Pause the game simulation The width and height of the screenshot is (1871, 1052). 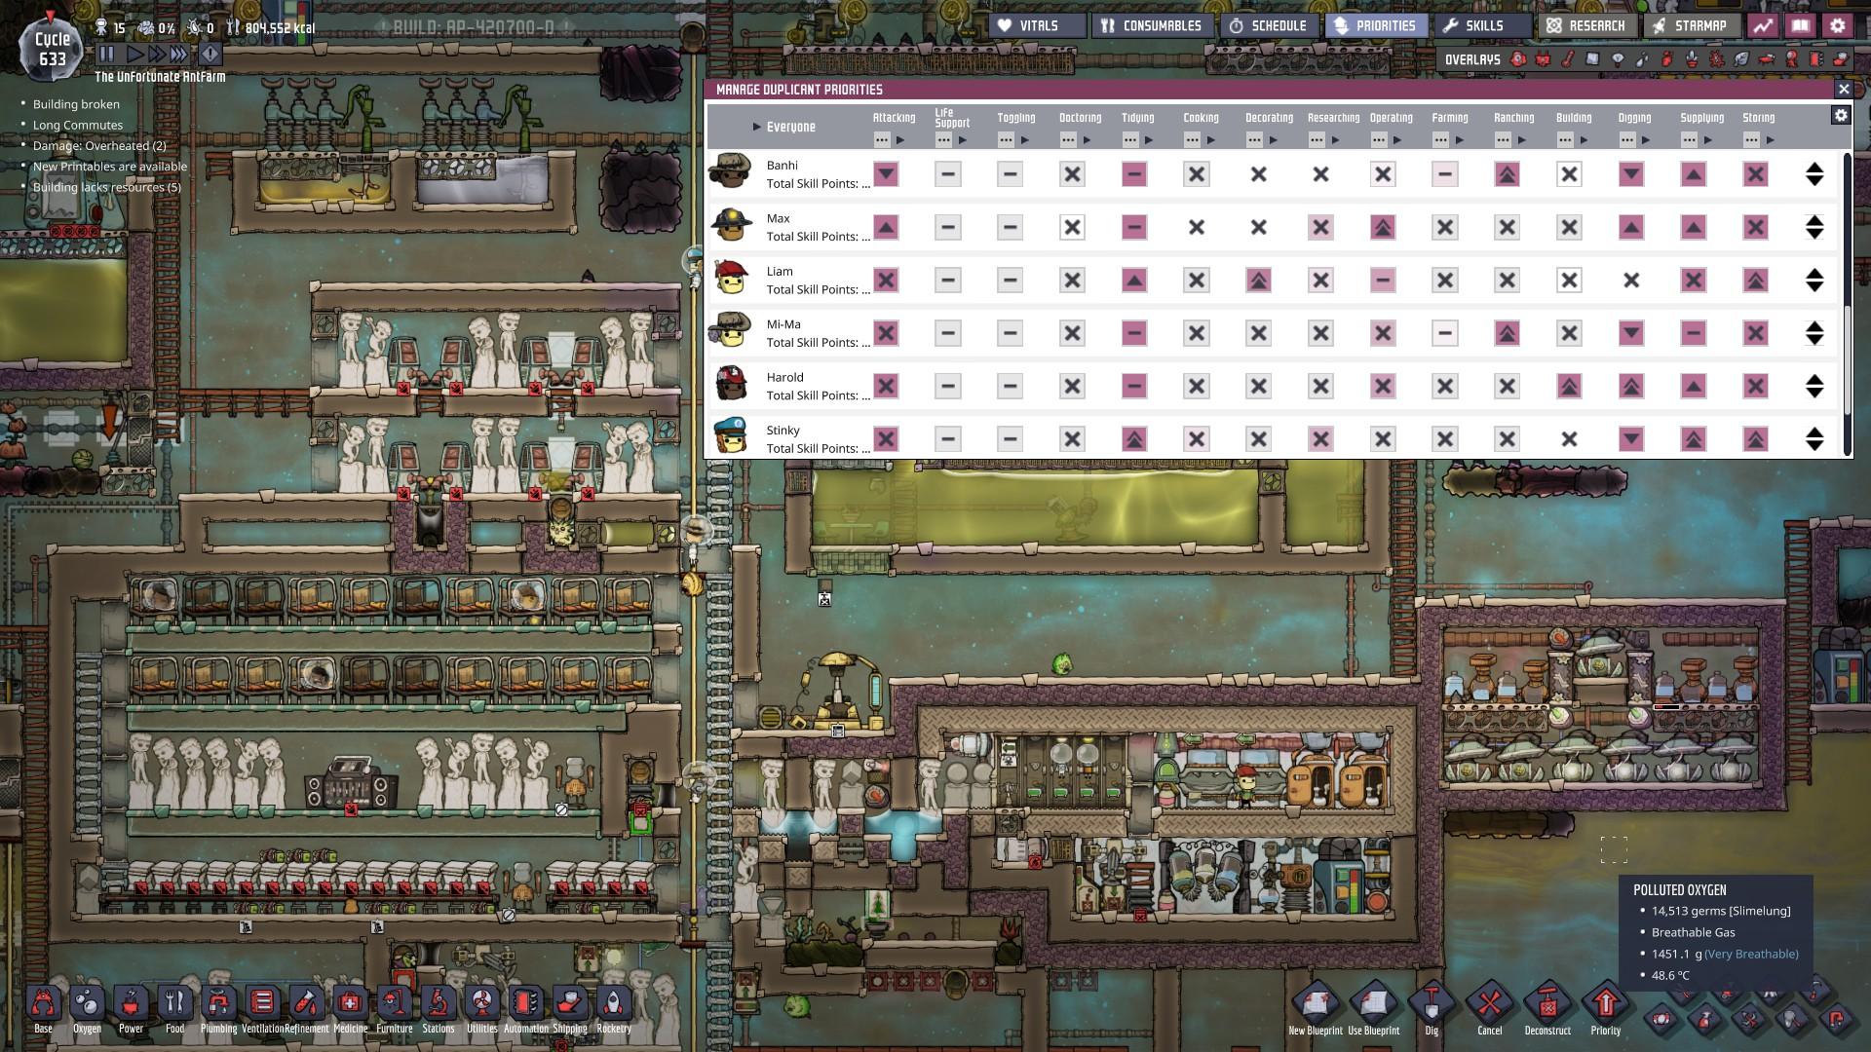[107, 55]
